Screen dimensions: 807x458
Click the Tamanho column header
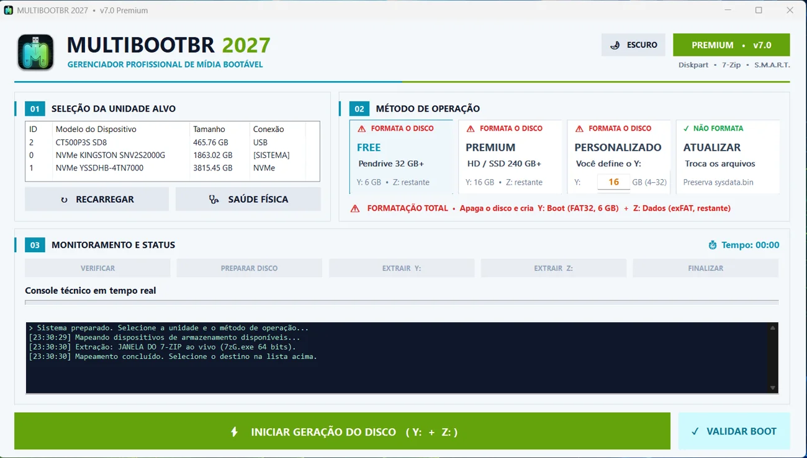220,129
